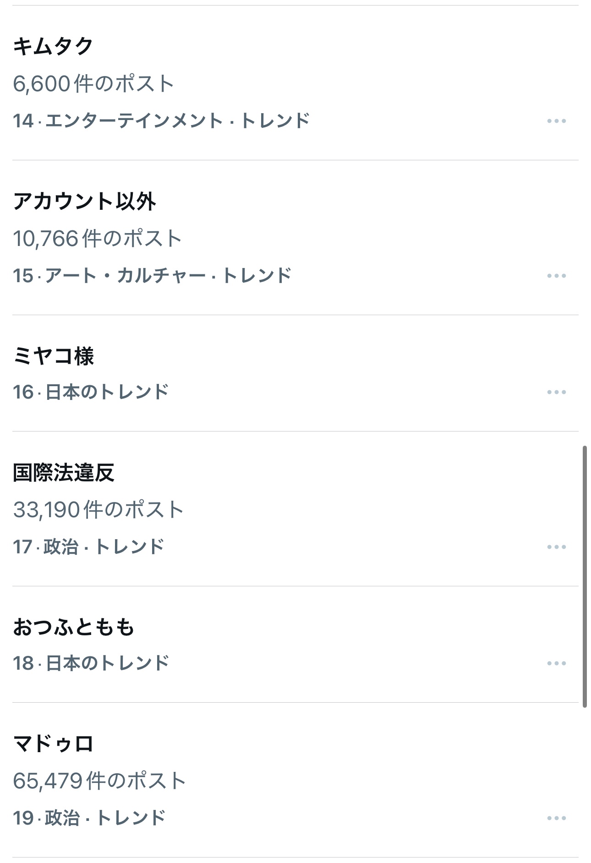Open the マドゥロ trending topic
The width and height of the screenshot is (591, 863).
pyautogui.click(x=53, y=743)
